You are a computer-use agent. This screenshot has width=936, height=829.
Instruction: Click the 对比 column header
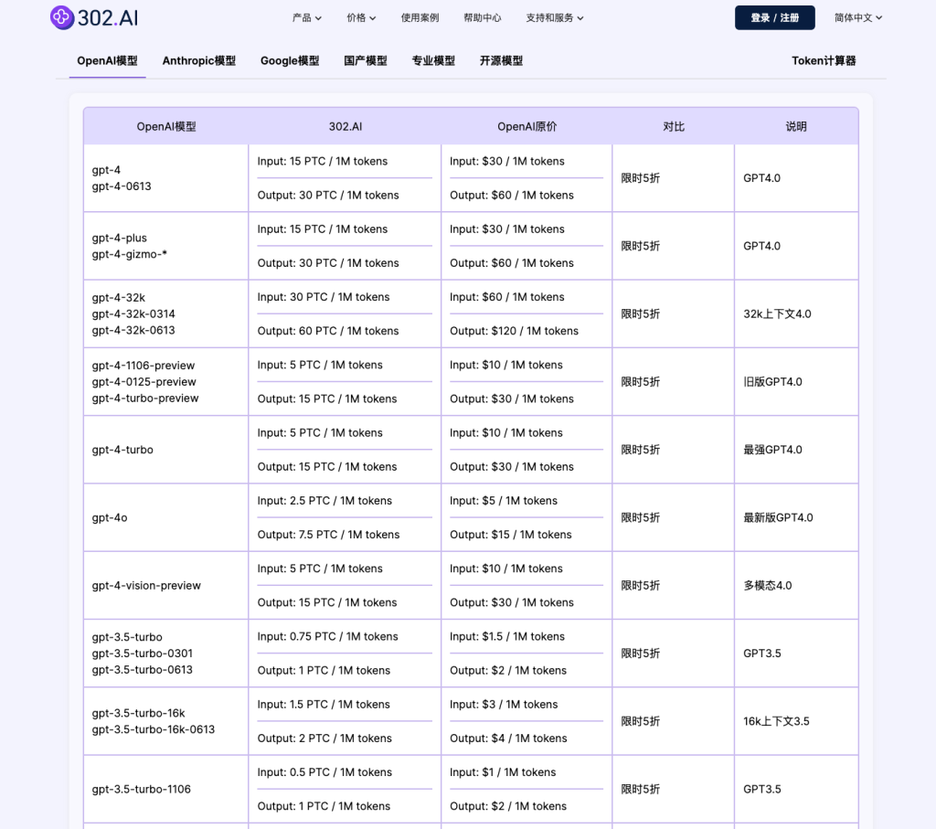pos(674,126)
